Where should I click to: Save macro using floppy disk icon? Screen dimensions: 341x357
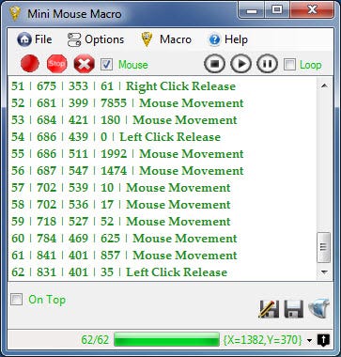click(x=293, y=309)
